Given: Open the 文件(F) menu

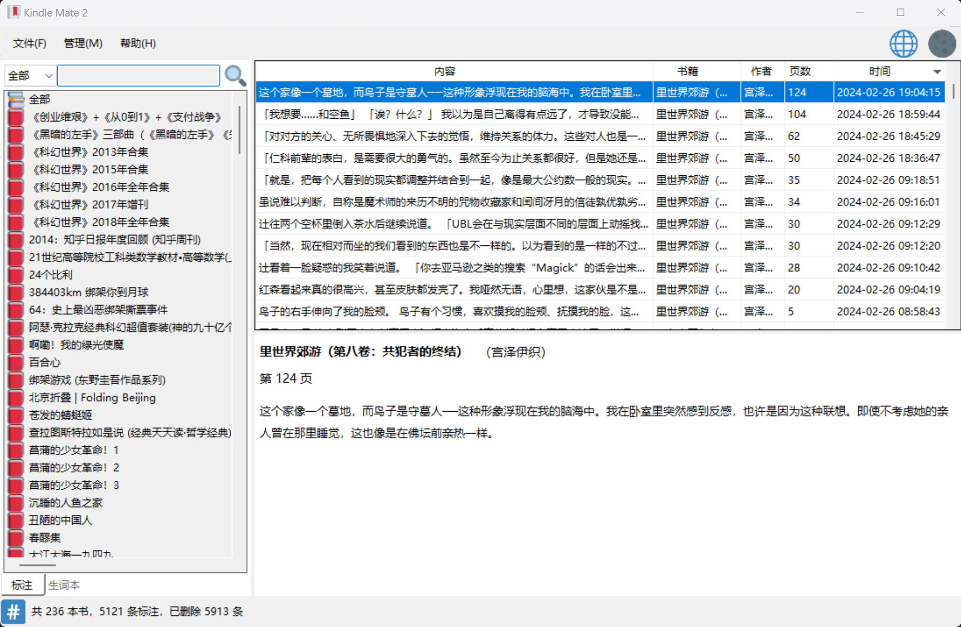Looking at the screenshot, I should [30, 44].
